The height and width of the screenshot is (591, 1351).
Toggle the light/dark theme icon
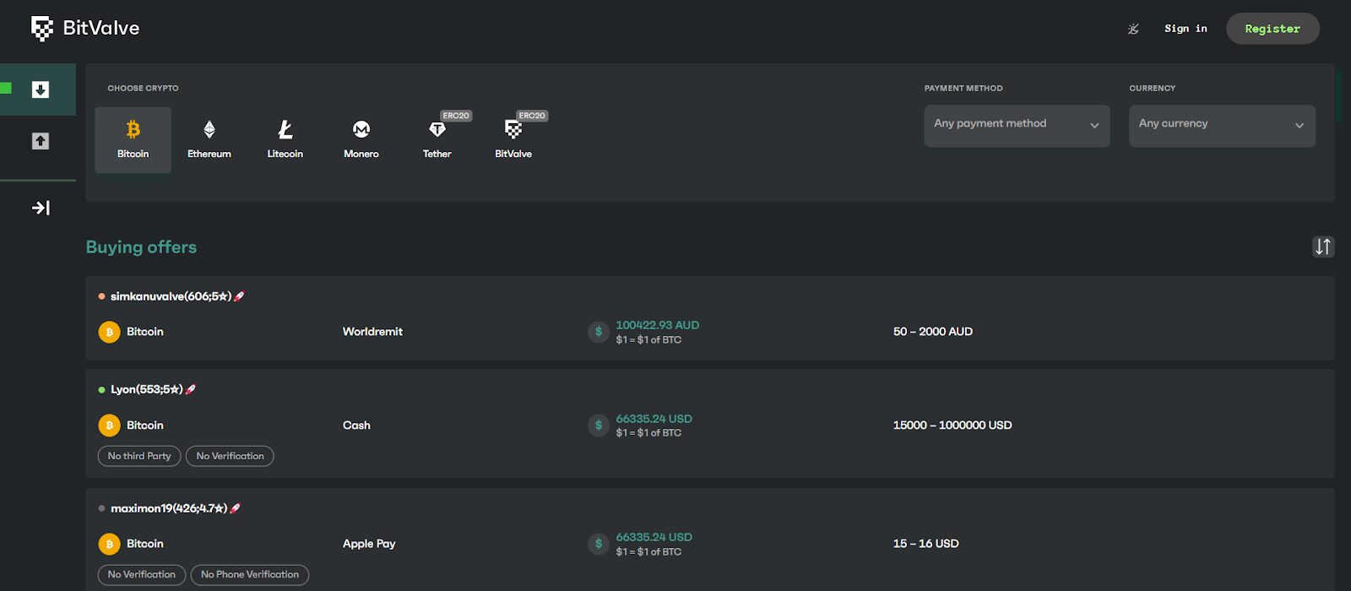coord(1133,29)
